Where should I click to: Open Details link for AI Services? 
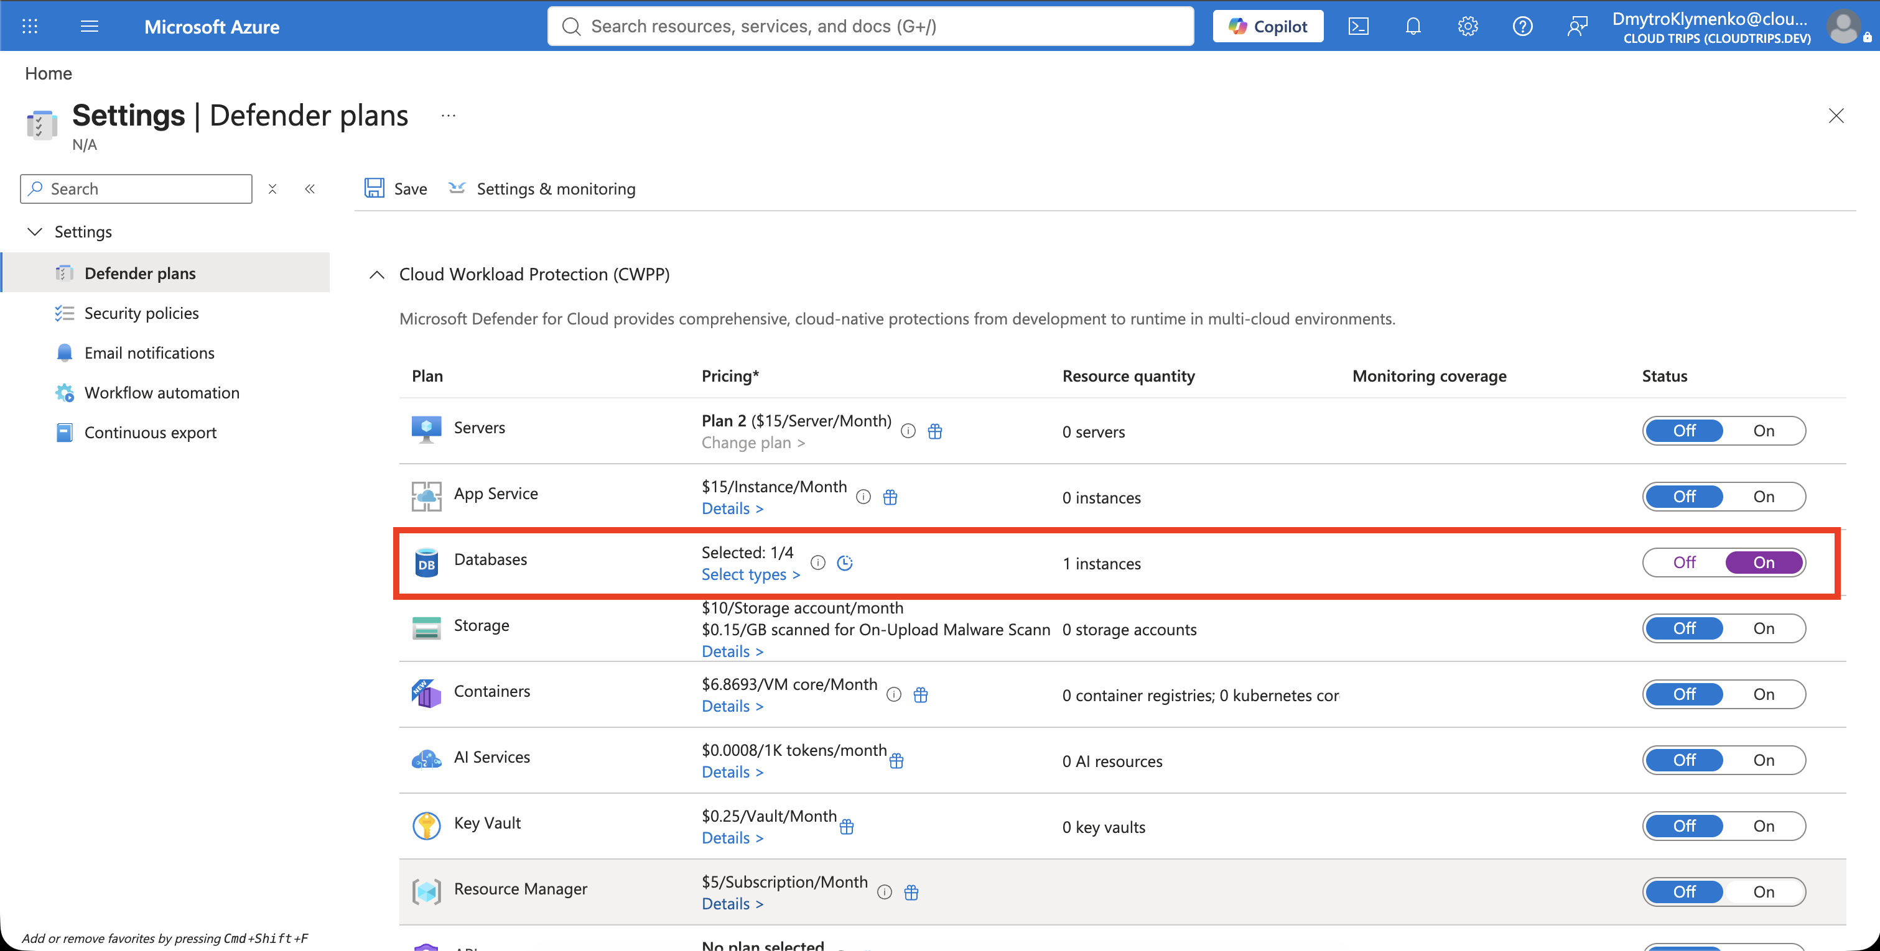tap(732, 771)
